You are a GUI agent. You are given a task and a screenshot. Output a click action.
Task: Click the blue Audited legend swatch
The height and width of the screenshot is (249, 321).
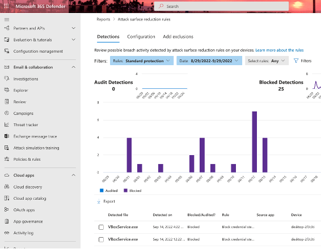102,190
